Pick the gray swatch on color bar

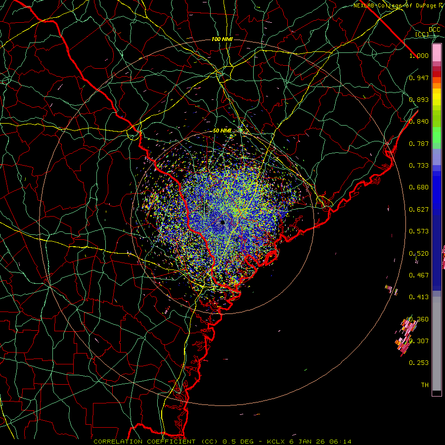437,344
